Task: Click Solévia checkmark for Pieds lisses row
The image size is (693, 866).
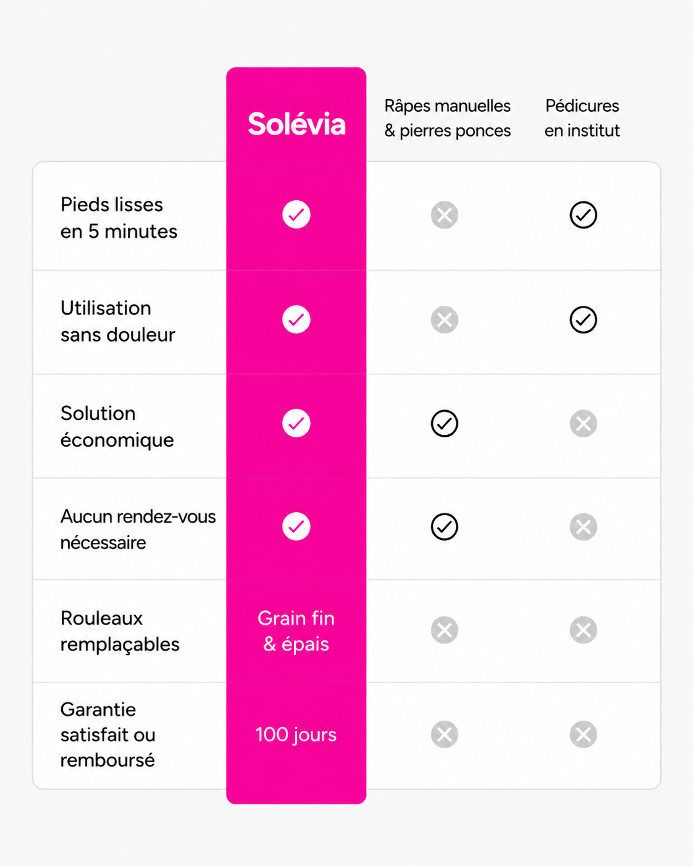Action: click(x=296, y=214)
